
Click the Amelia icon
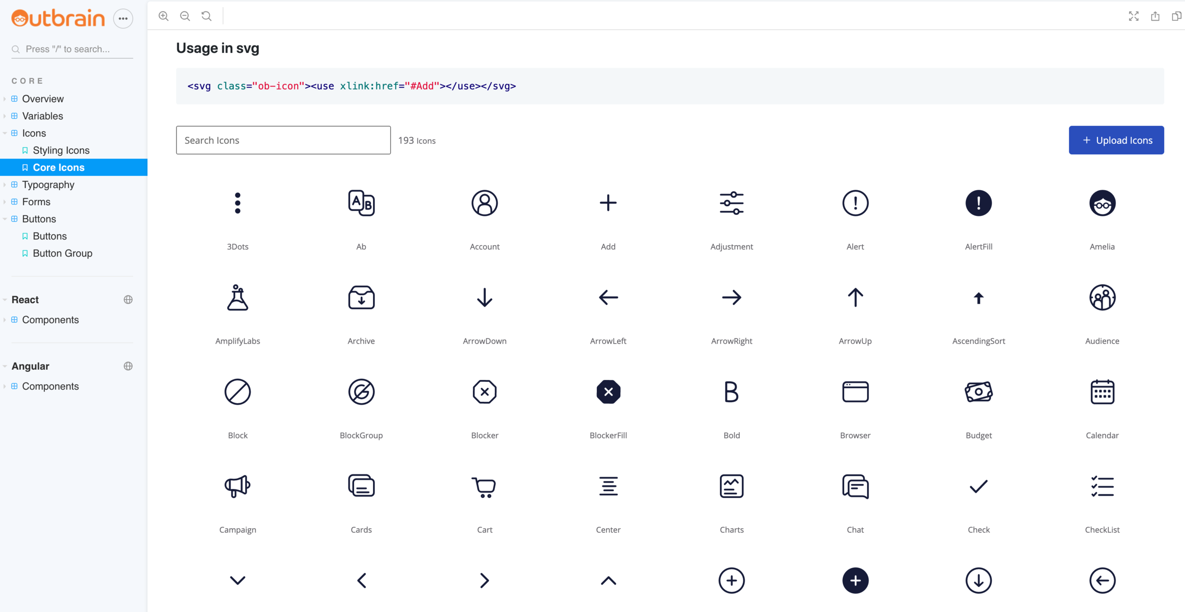coord(1102,203)
